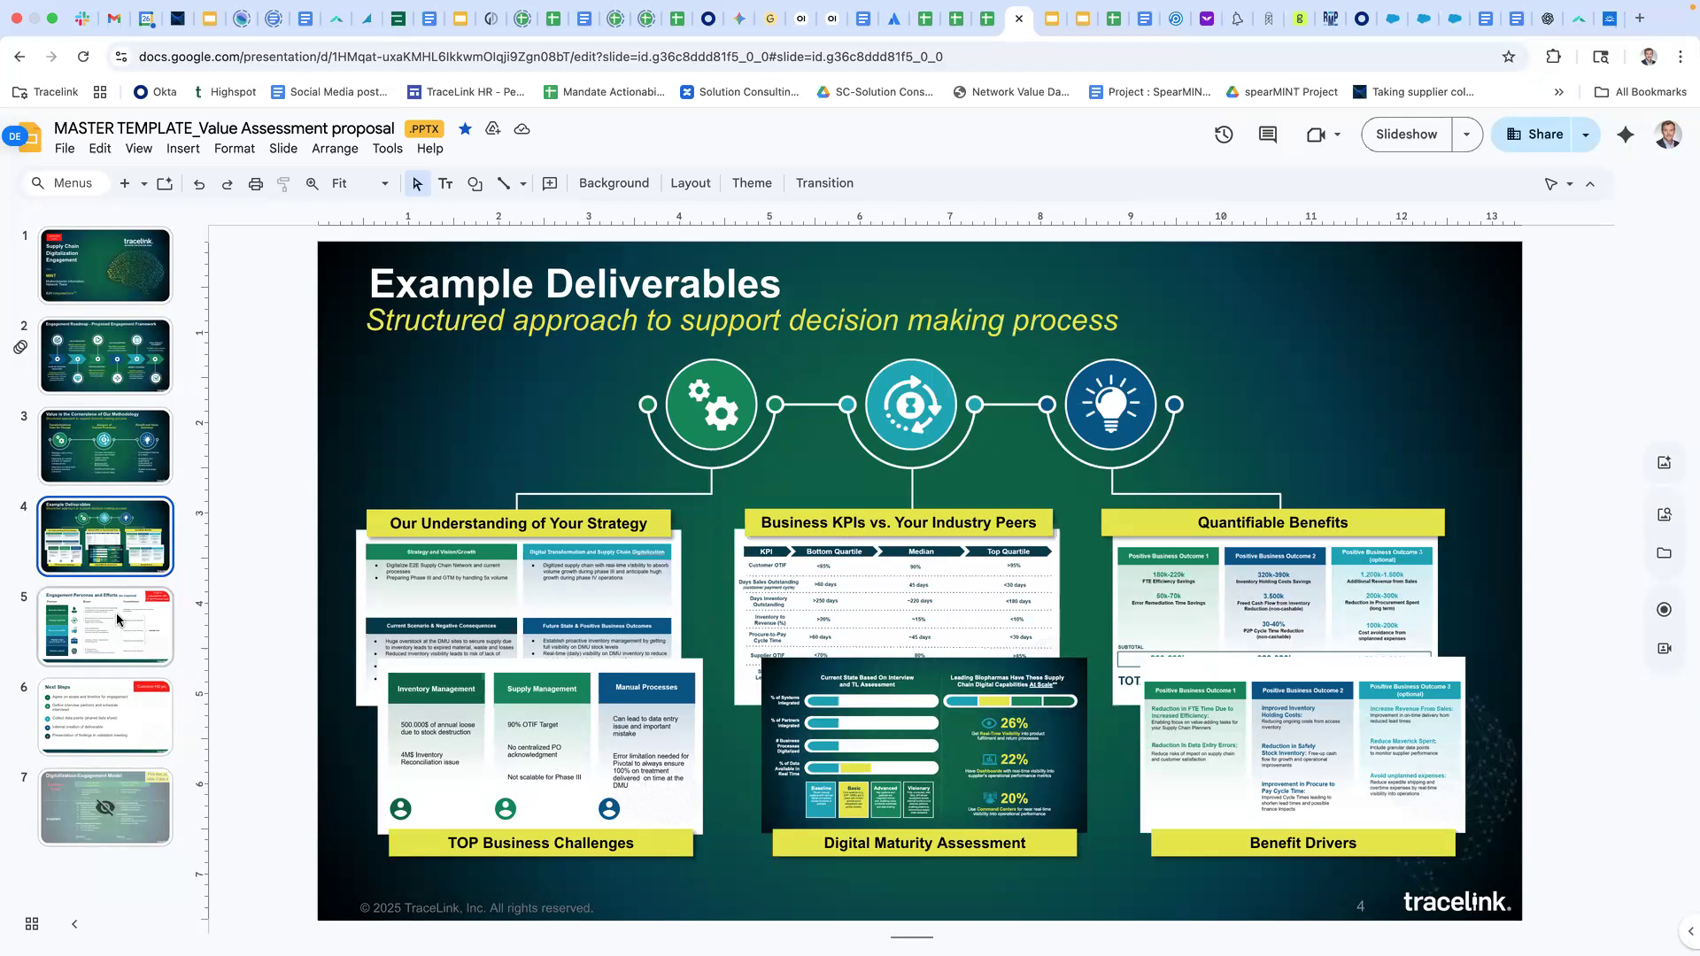
Task: Click the Undo arrow icon
Action: tap(199, 183)
